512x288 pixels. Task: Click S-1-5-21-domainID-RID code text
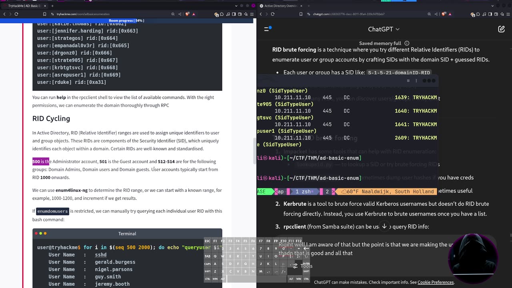pos(399,73)
